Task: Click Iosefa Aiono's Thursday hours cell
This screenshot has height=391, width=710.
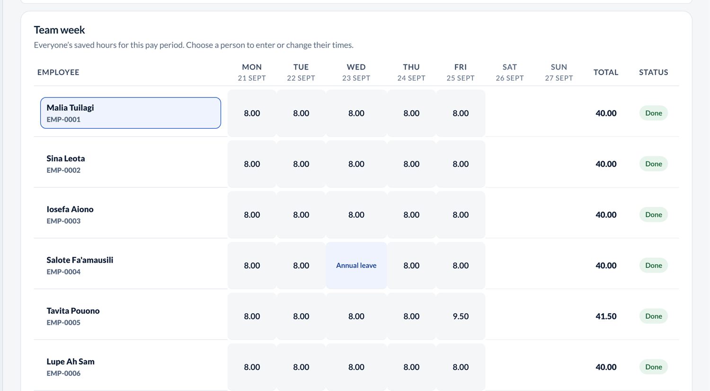Action: pos(411,214)
